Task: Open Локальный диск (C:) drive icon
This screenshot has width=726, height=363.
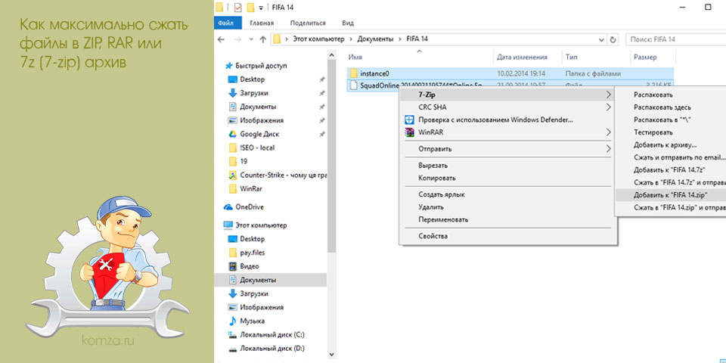Action: [x=233, y=334]
